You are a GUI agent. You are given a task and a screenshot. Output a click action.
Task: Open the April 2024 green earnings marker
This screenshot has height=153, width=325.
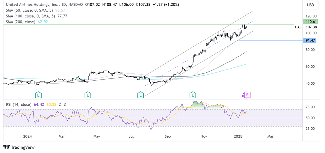(88, 95)
